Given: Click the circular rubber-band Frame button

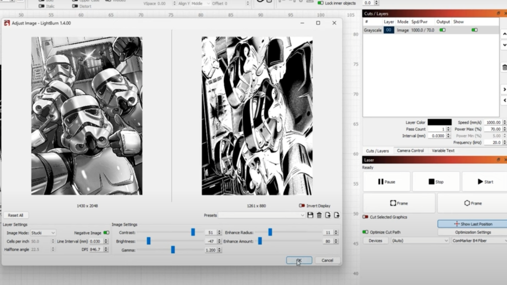Looking at the screenshot, I should (x=472, y=203).
